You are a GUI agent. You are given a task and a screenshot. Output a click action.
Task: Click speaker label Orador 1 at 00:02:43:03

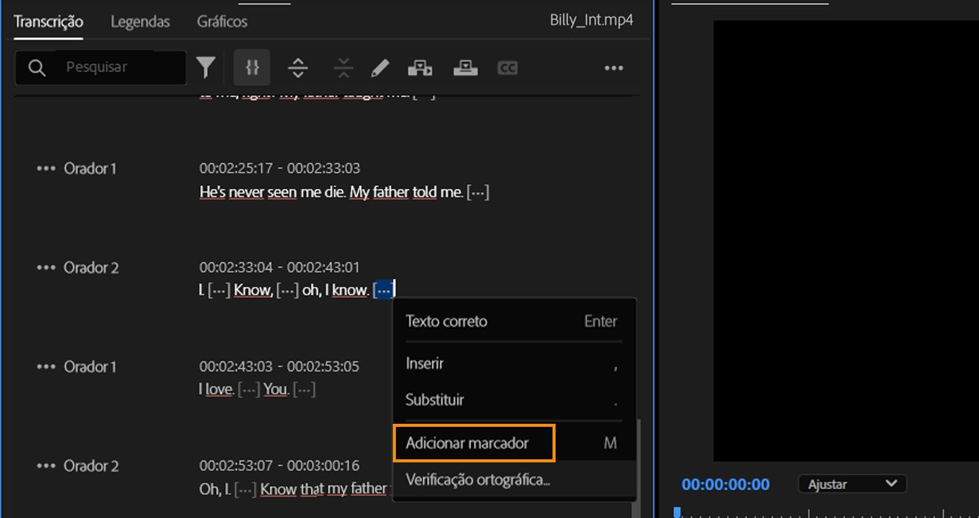[x=90, y=366]
